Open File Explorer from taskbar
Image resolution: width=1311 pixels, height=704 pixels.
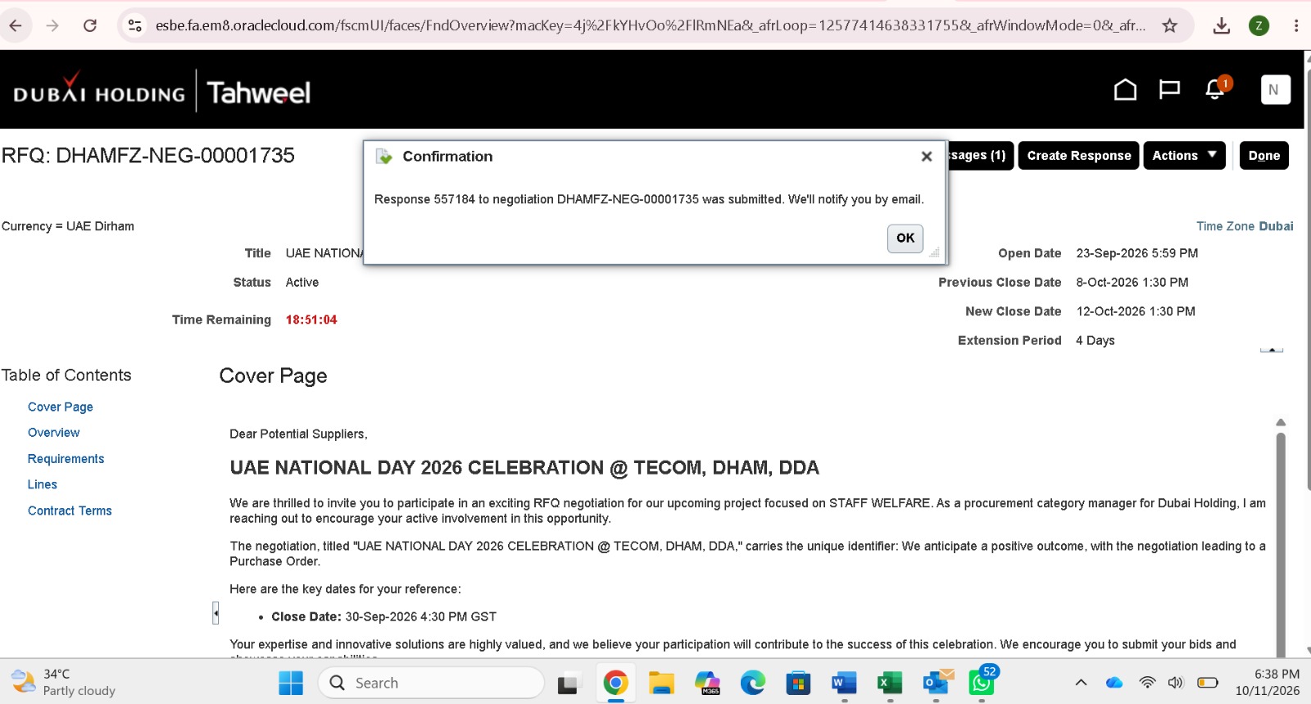(661, 683)
